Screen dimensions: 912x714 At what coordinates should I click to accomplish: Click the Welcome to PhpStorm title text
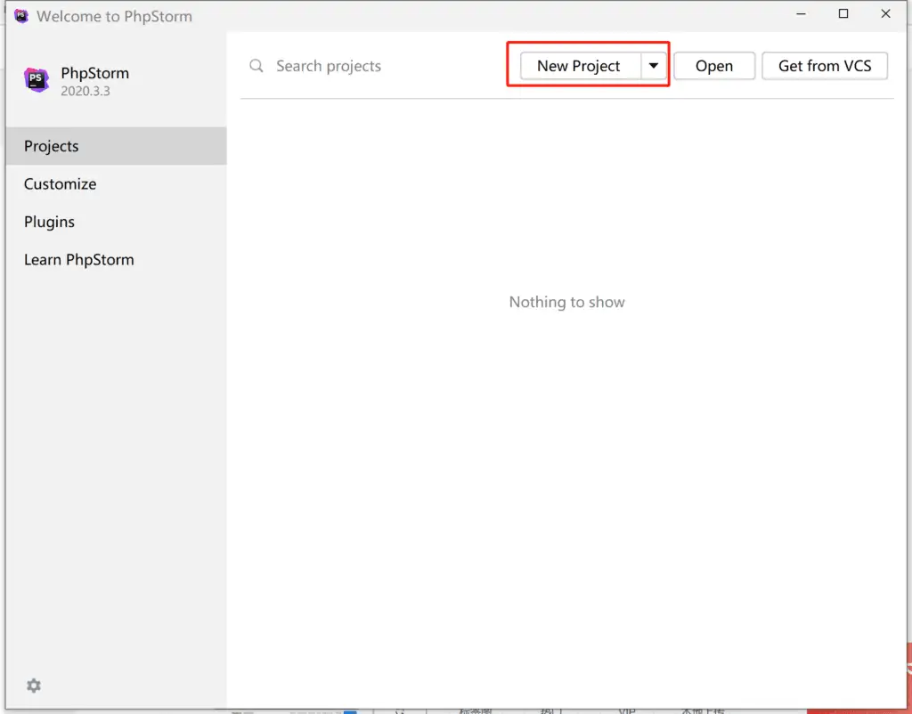pos(114,16)
